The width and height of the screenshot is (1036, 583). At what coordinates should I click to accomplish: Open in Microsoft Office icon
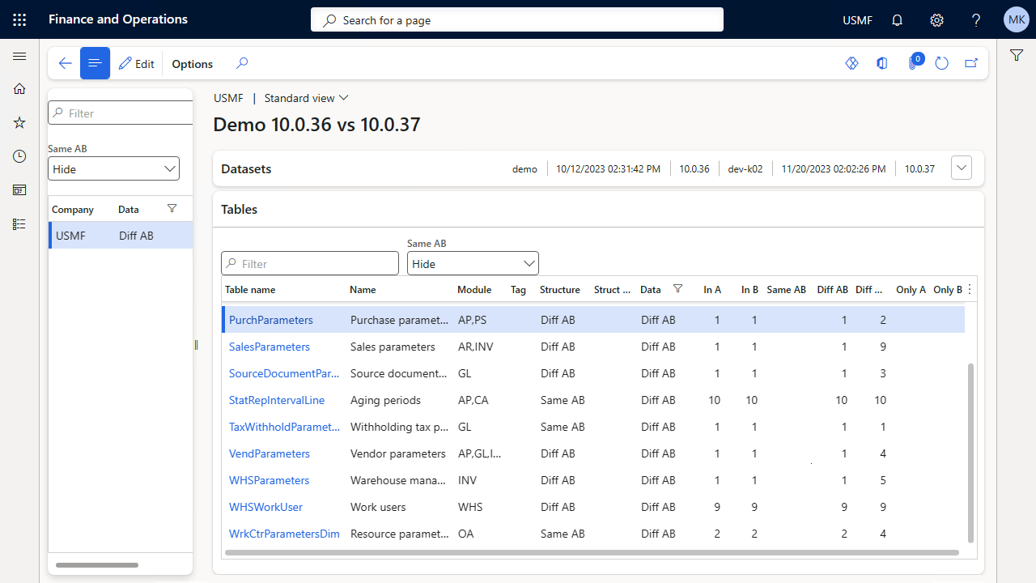point(882,63)
